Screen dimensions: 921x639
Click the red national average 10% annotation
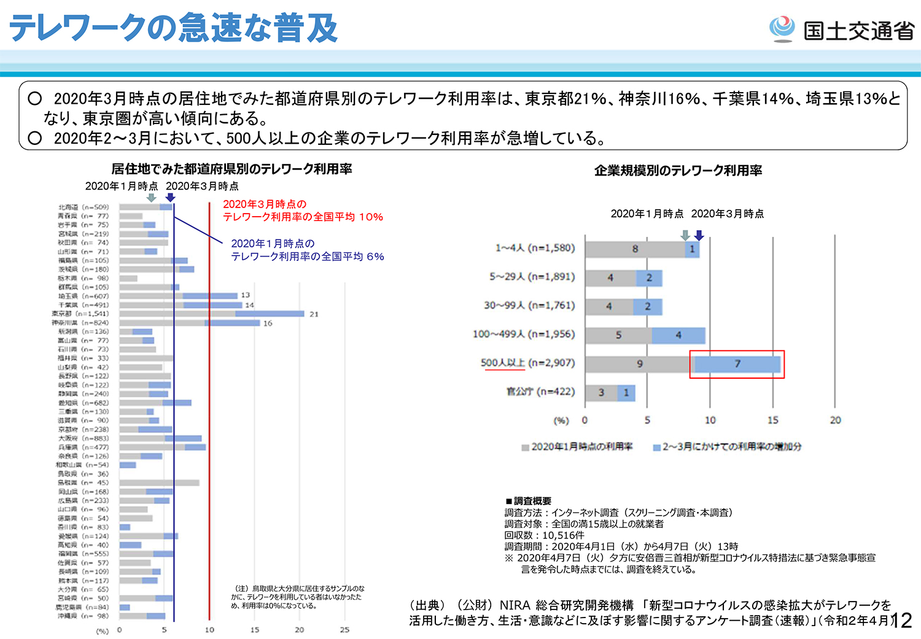point(303,211)
